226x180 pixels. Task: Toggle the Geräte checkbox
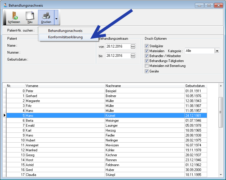pyautogui.click(x=147, y=71)
